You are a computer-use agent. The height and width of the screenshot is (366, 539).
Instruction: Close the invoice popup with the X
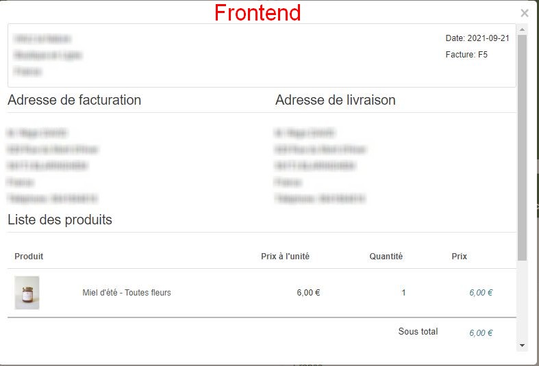525,13
